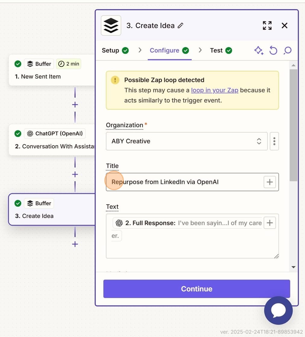The height and width of the screenshot is (337, 305).
Task: Switch to the Test tab
Action: 216,50
